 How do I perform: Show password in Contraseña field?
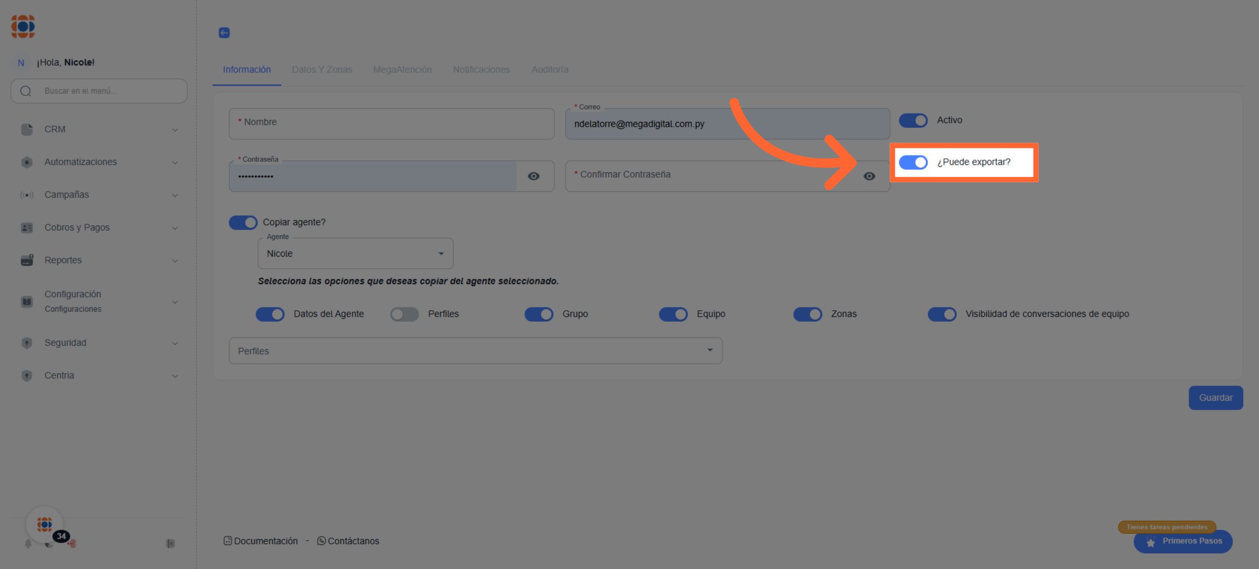coord(534,176)
